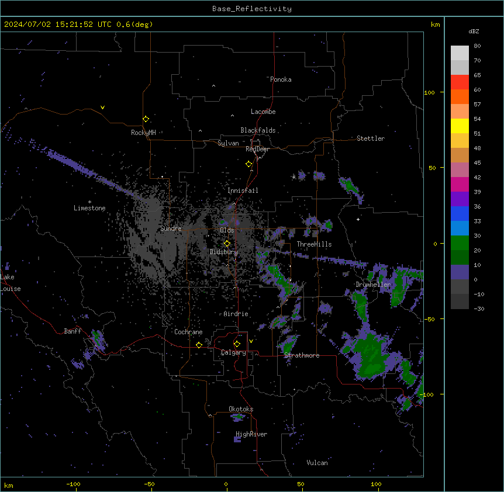The image size is (504, 492).
Task: Click the dBZ legend heading
Action: pyautogui.click(x=474, y=31)
